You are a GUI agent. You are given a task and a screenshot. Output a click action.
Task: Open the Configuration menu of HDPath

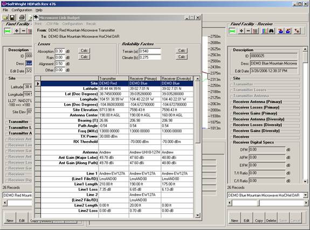tap(22, 10)
